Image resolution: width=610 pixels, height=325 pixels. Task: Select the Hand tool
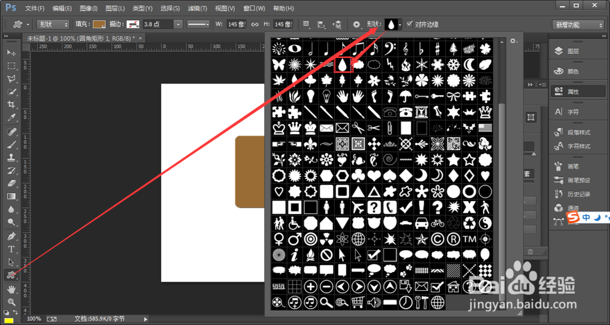(x=12, y=289)
